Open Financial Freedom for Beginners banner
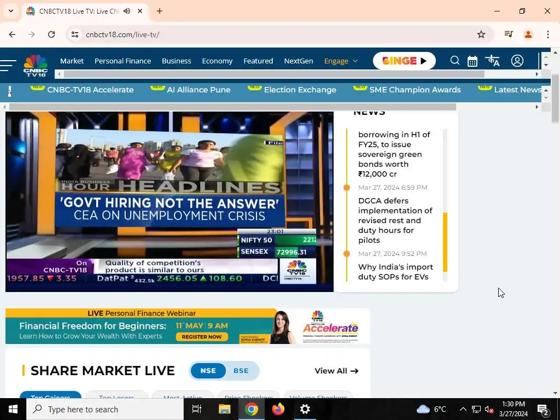Viewport: 560px width, 420px height. (188, 326)
